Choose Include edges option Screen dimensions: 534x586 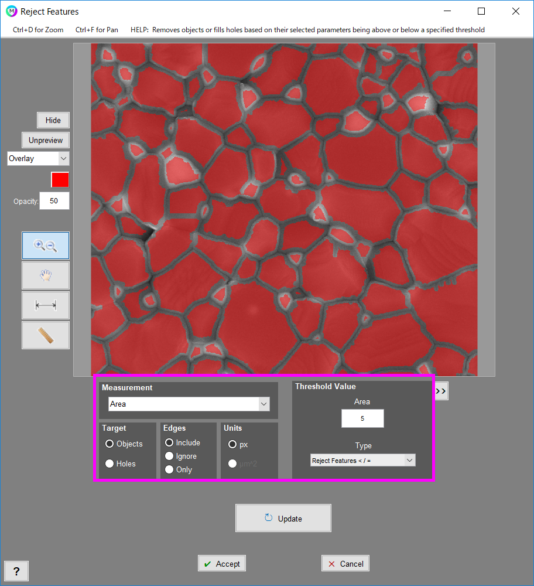click(x=169, y=442)
